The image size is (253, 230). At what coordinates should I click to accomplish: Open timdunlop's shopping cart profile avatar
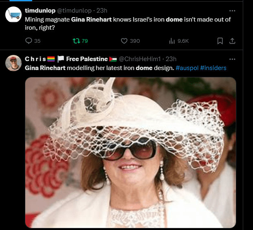pyautogui.click(x=13, y=15)
